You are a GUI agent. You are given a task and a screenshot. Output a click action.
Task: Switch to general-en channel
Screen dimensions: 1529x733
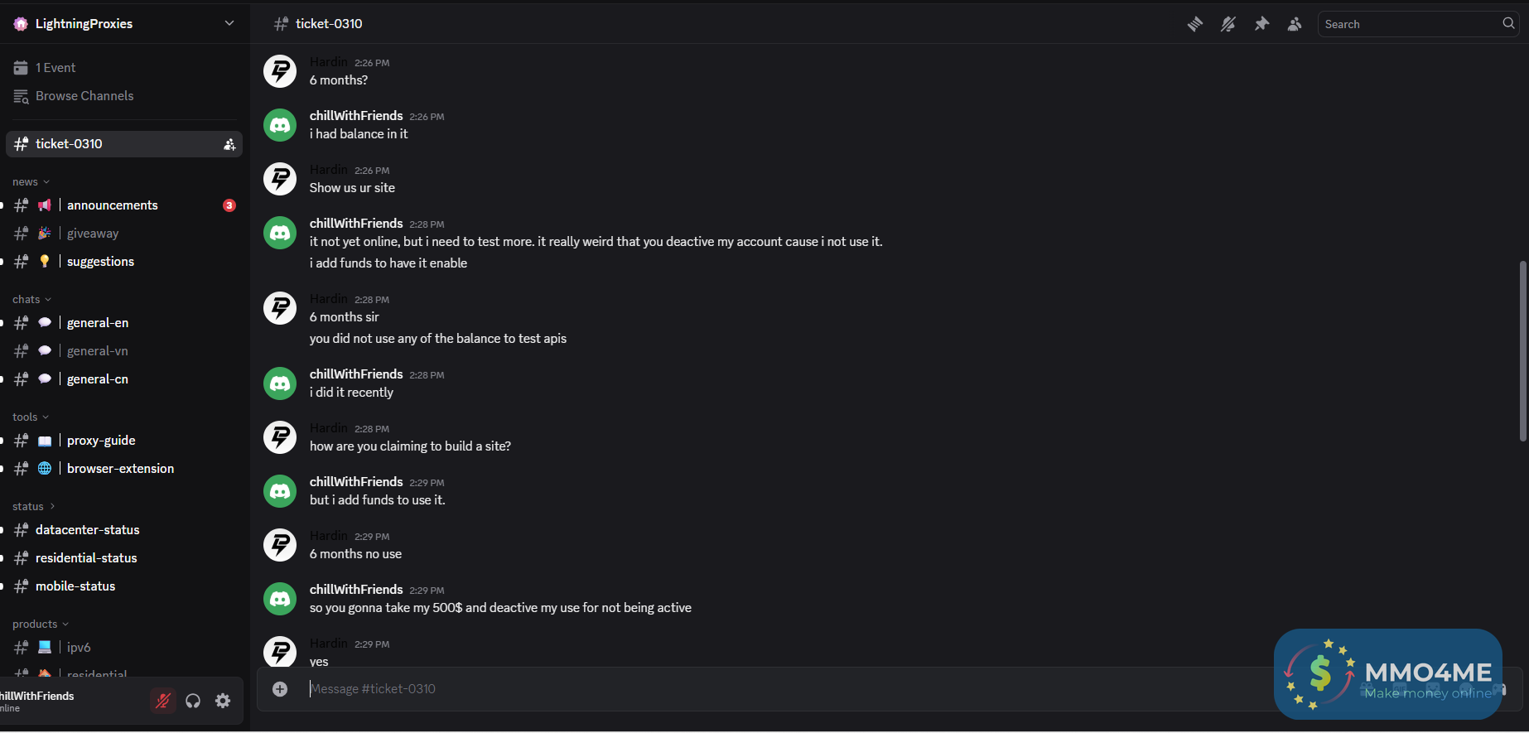[98, 323]
